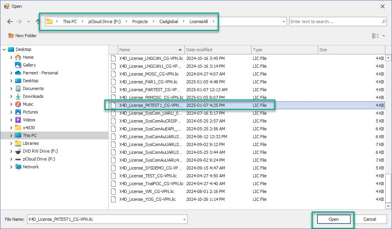Click the search magnifier icon

384,22
